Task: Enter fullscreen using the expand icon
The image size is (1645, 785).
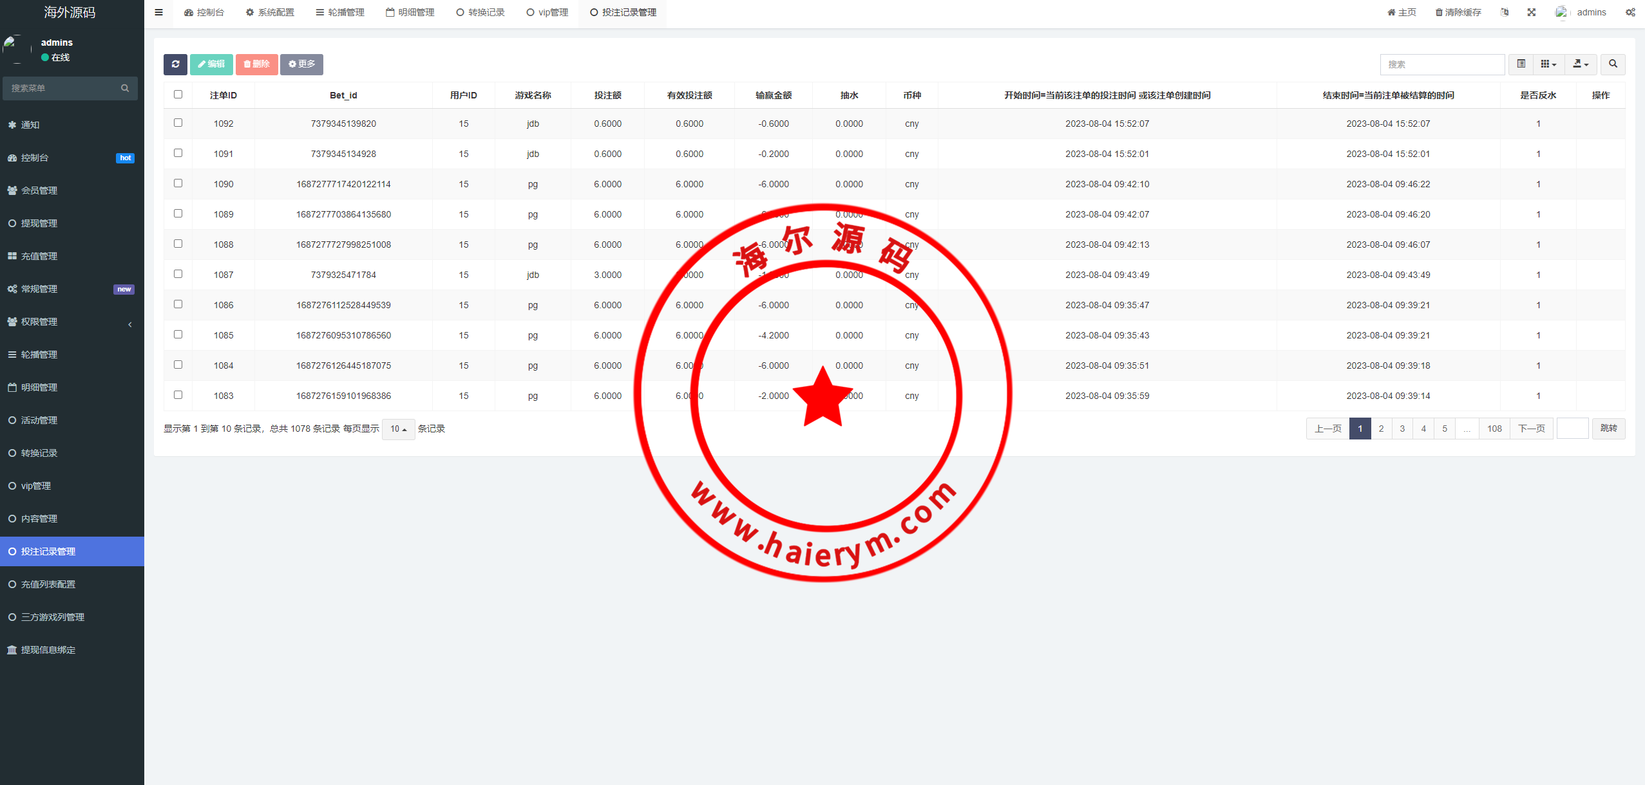Action: tap(1532, 12)
